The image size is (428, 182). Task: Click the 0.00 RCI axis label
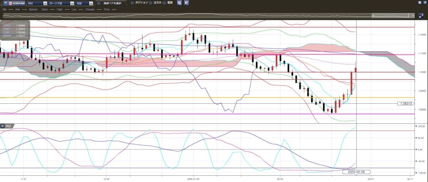pyautogui.click(x=420, y=149)
